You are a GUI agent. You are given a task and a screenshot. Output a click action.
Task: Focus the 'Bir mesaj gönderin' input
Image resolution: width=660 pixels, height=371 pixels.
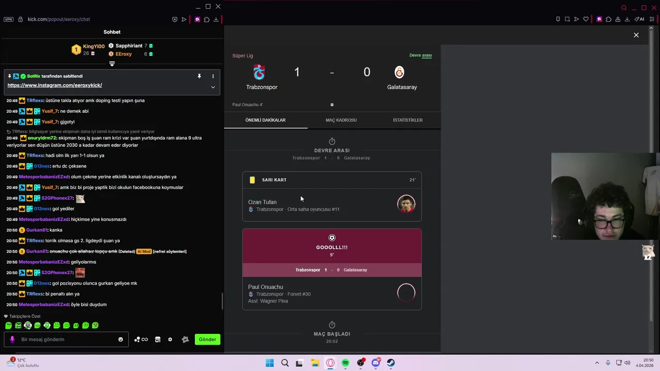click(x=66, y=340)
